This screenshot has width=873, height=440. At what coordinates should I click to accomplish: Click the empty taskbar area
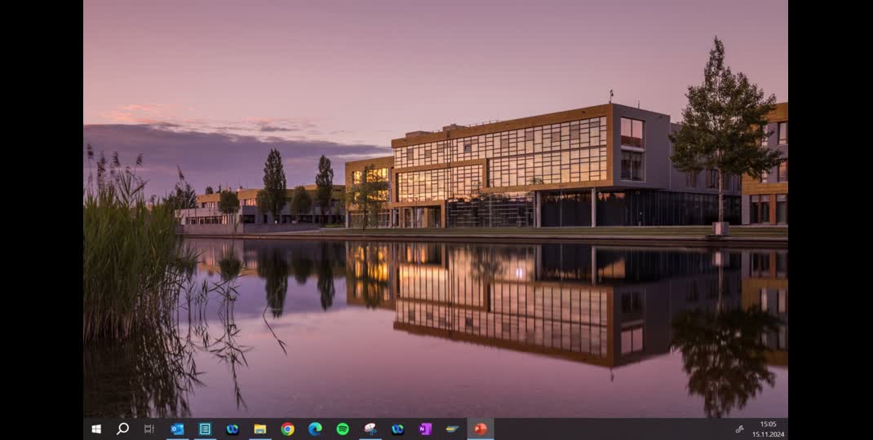coord(612,429)
